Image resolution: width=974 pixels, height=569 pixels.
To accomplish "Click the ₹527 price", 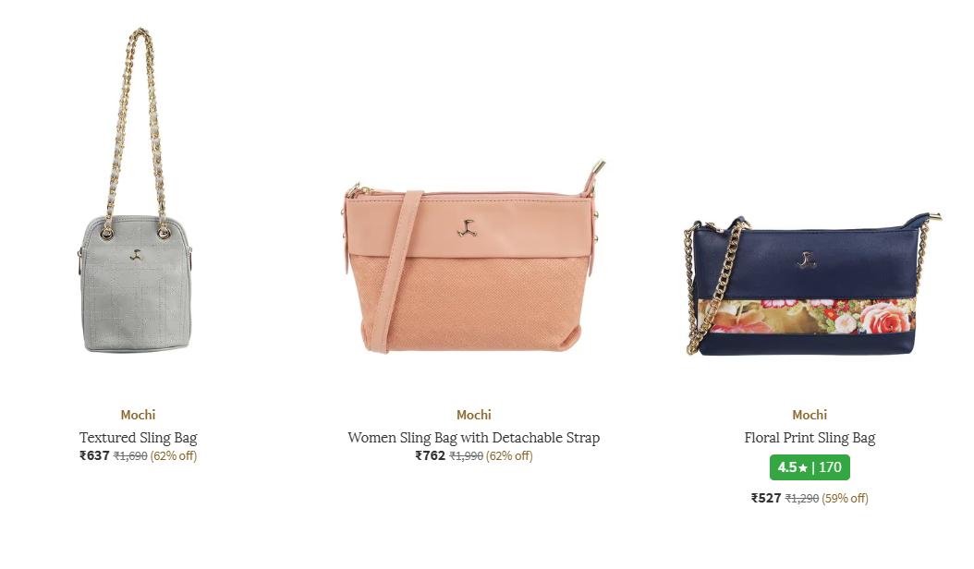I will 766,498.
